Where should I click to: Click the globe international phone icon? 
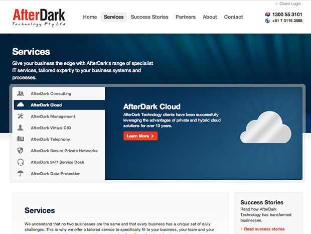[x=267, y=21]
